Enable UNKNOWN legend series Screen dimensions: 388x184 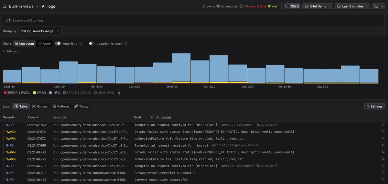pos(104,93)
